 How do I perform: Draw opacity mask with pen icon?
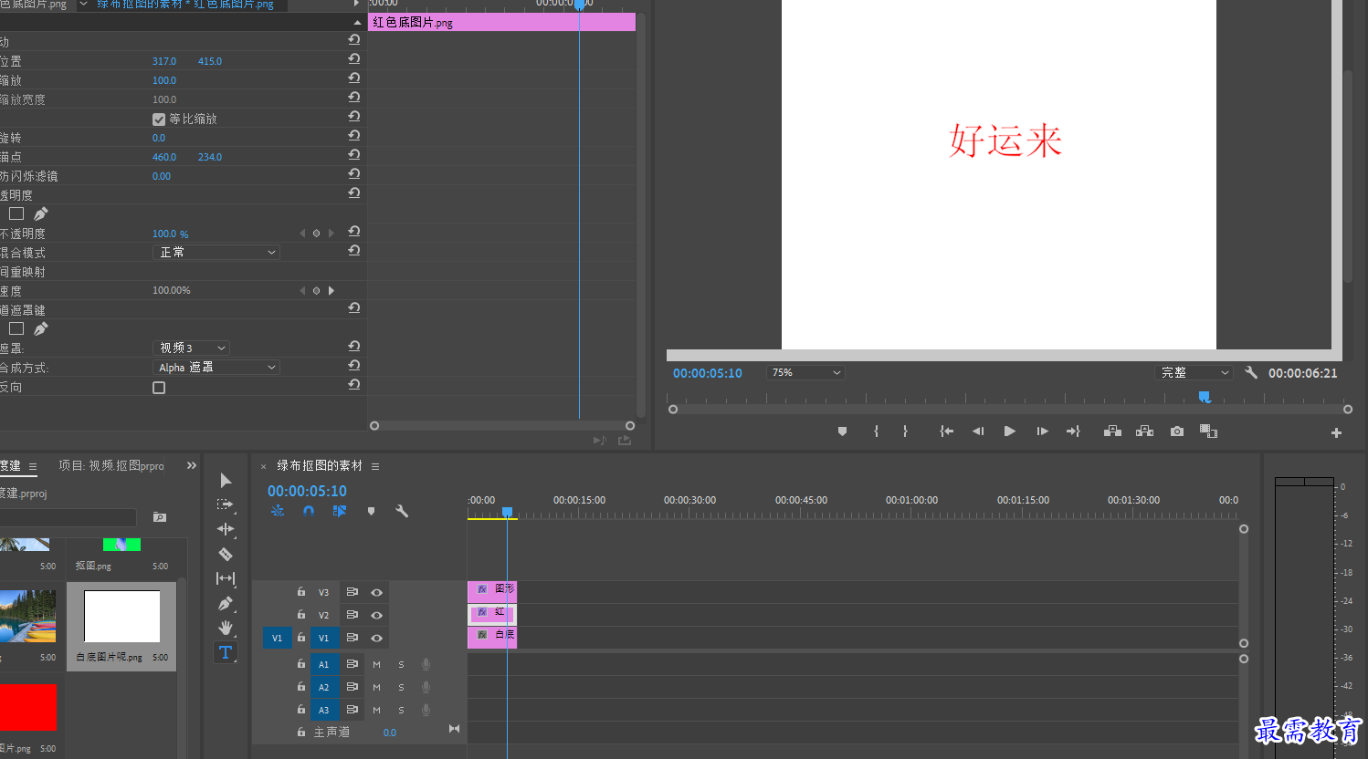point(40,213)
